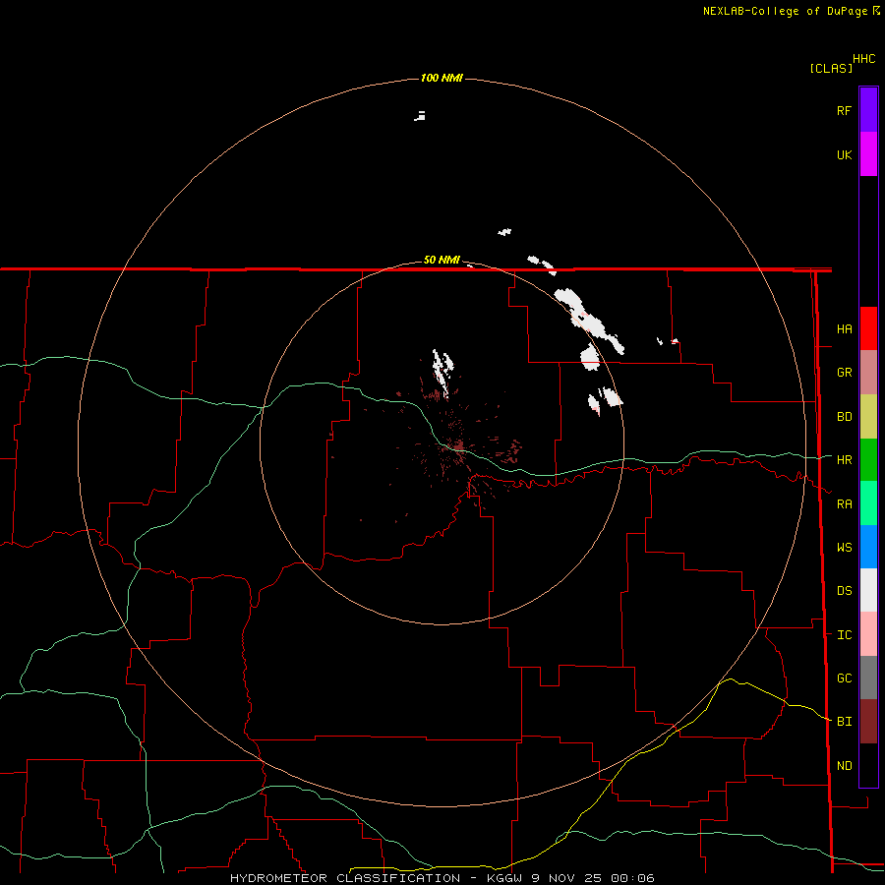Click the "9 NOV 25" date text
Image resolution: width=885 pixels, height=885 pixels.
tap(567, 878)
